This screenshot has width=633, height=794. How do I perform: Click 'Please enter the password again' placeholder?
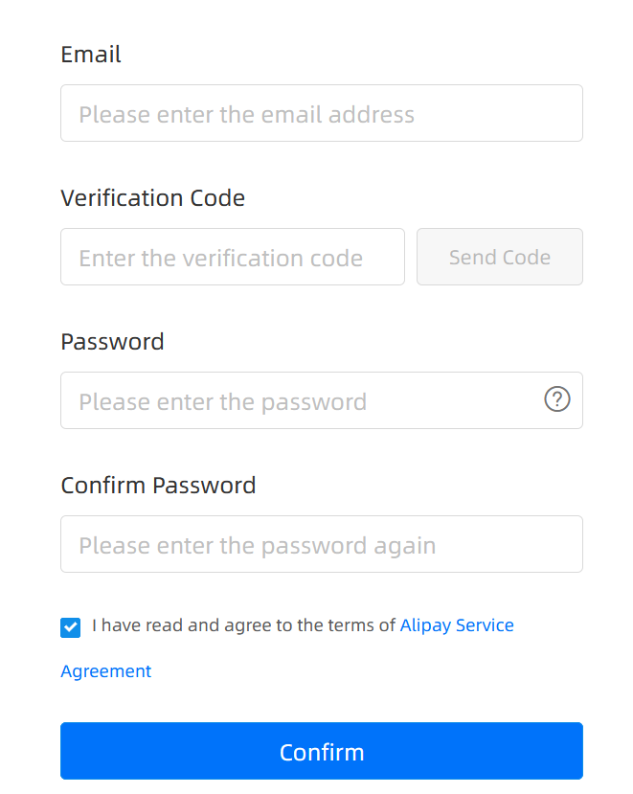[257, 546]
